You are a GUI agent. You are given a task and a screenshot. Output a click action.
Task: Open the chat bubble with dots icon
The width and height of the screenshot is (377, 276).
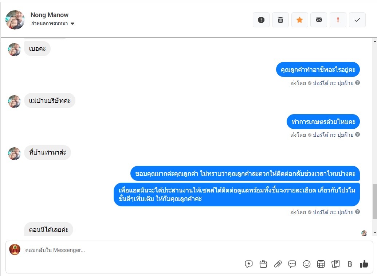[x=292, y=264]
